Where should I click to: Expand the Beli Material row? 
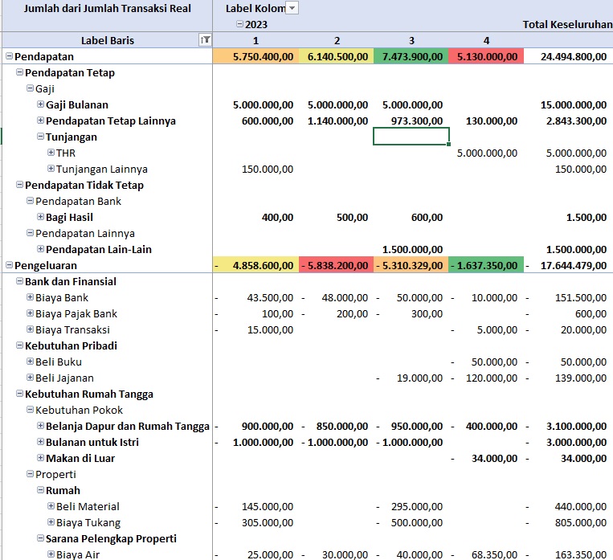click(51, 506)
